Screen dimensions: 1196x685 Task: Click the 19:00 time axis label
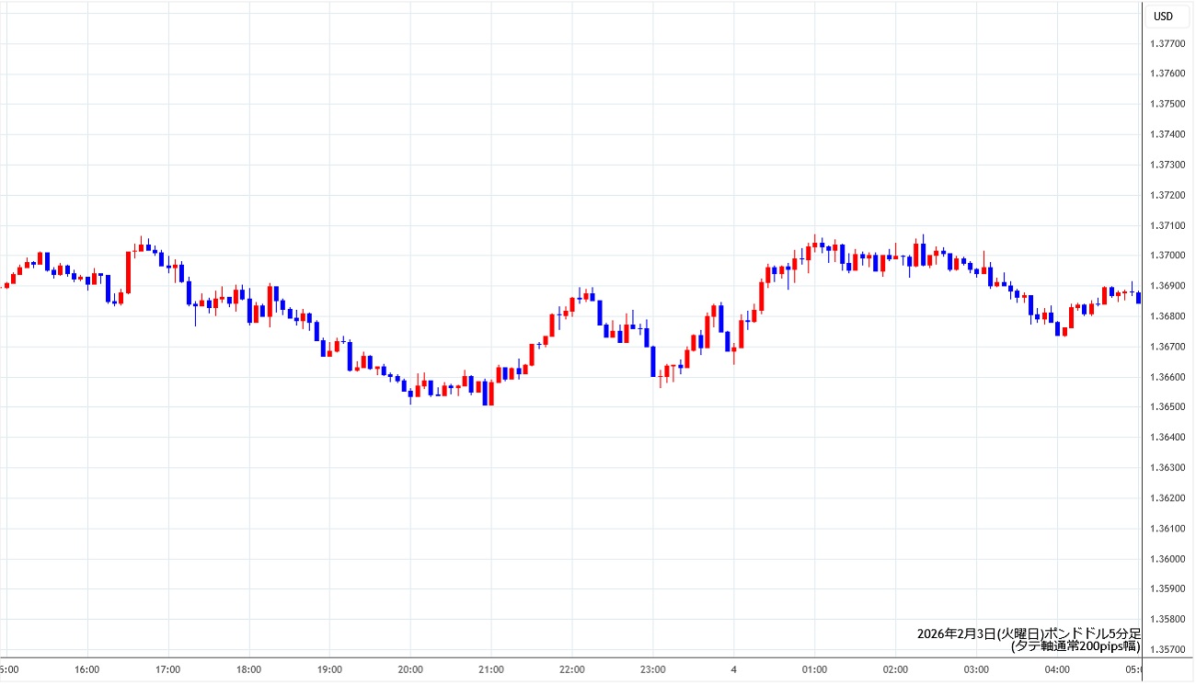point(329,669)
